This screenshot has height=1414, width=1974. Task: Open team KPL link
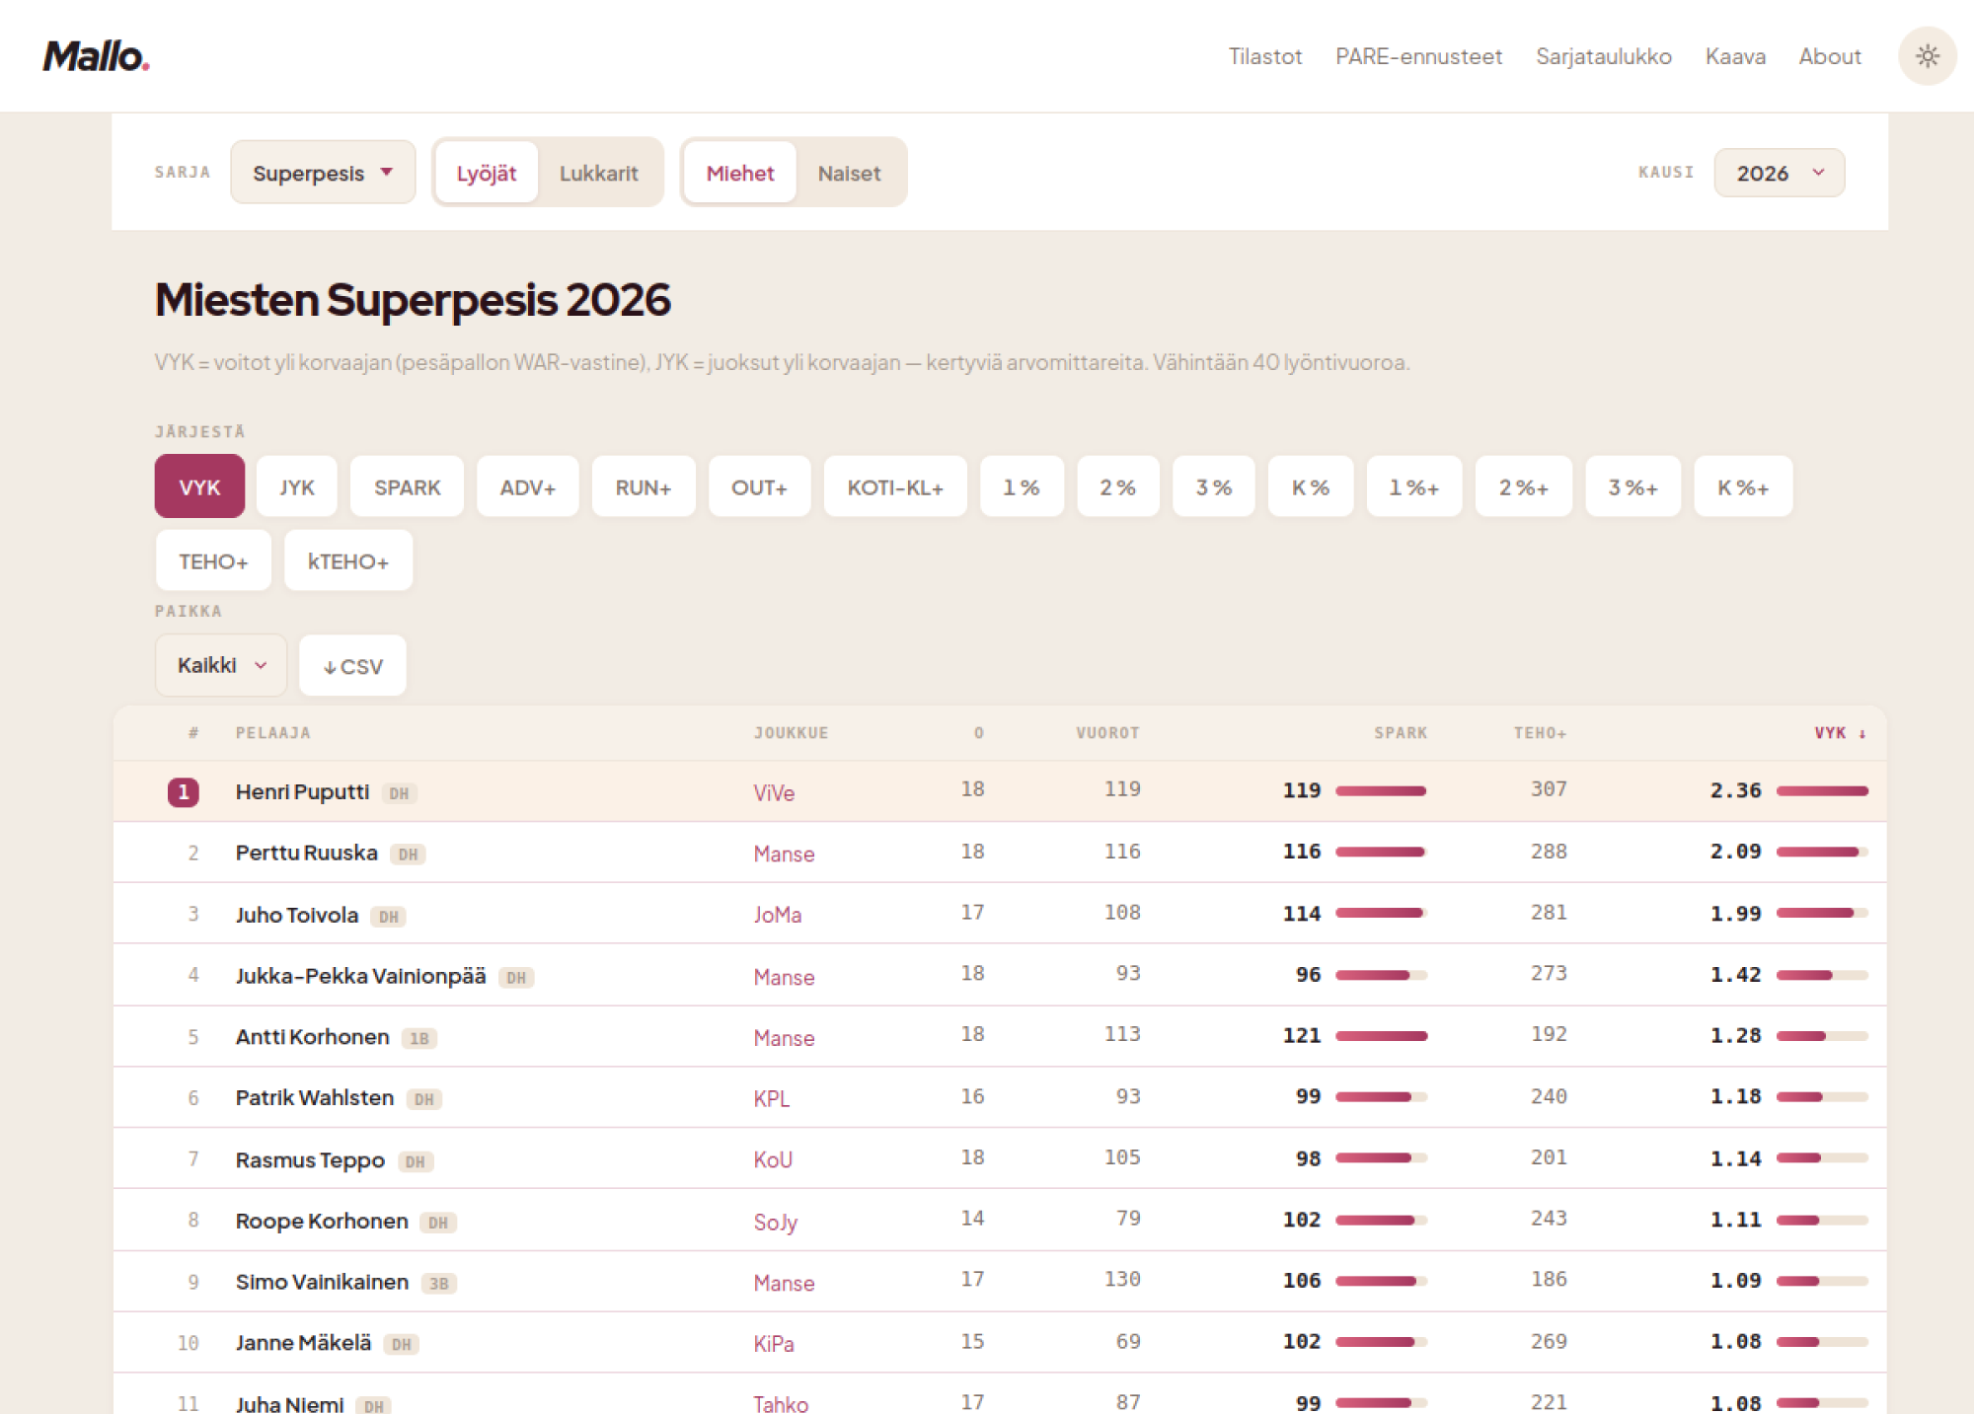771,1098
